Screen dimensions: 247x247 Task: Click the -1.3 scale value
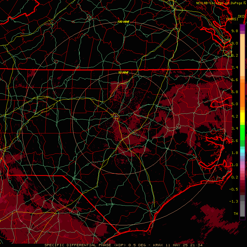coord(234,201)
